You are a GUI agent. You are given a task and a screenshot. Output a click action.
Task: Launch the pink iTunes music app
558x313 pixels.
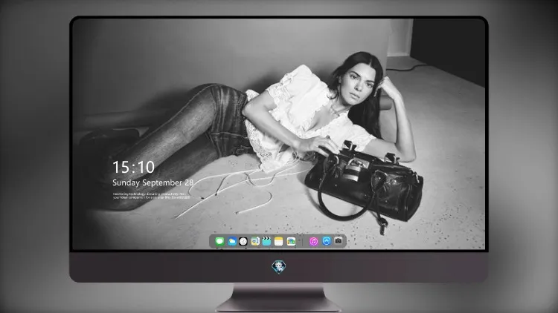coord(313,241)
